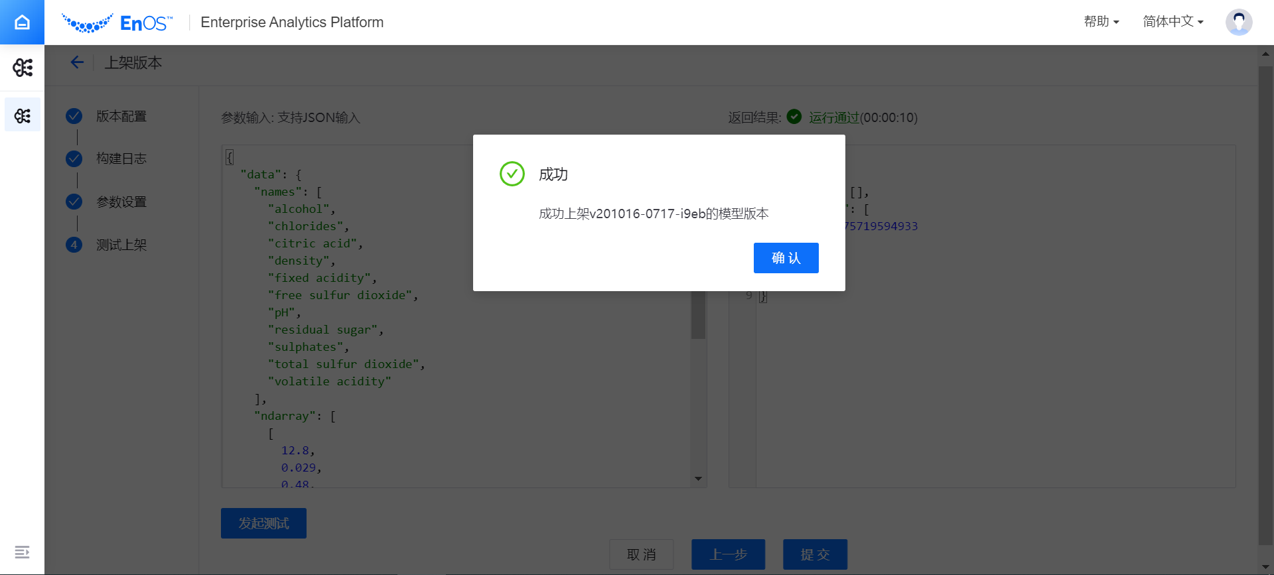
Task: Click the 上一步 button
Action: pos(728,554)
